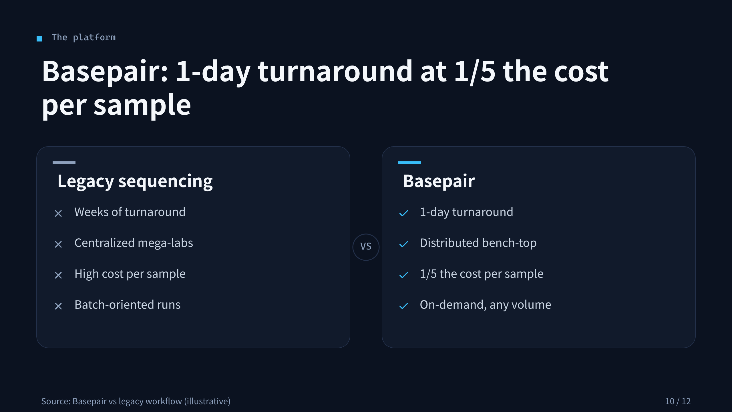
Task: Click the checkmark beside 1/5 the cost per sample
Action: pyautogui.click(x=404, y=275)
